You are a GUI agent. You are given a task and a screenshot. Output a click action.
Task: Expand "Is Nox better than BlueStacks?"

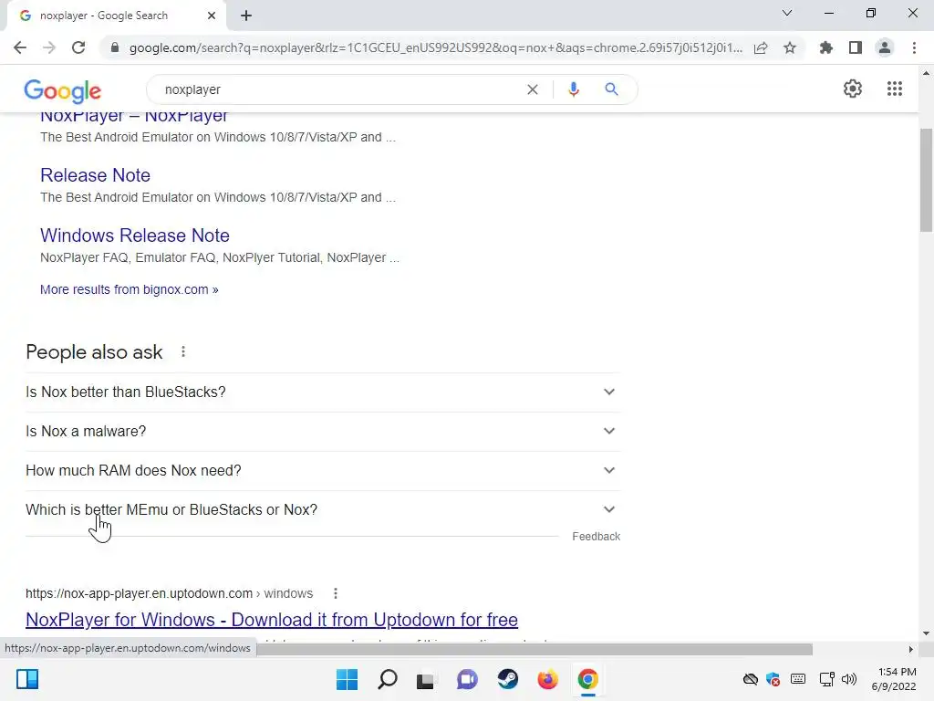tap(323, 392)
